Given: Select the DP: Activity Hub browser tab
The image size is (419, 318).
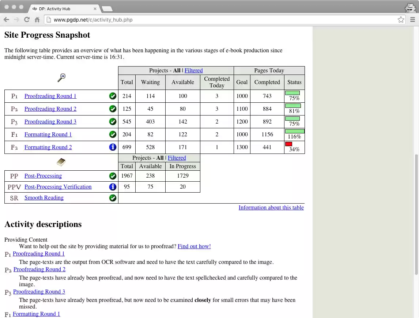Looking at the screenshot, I should tap(62, 8).
